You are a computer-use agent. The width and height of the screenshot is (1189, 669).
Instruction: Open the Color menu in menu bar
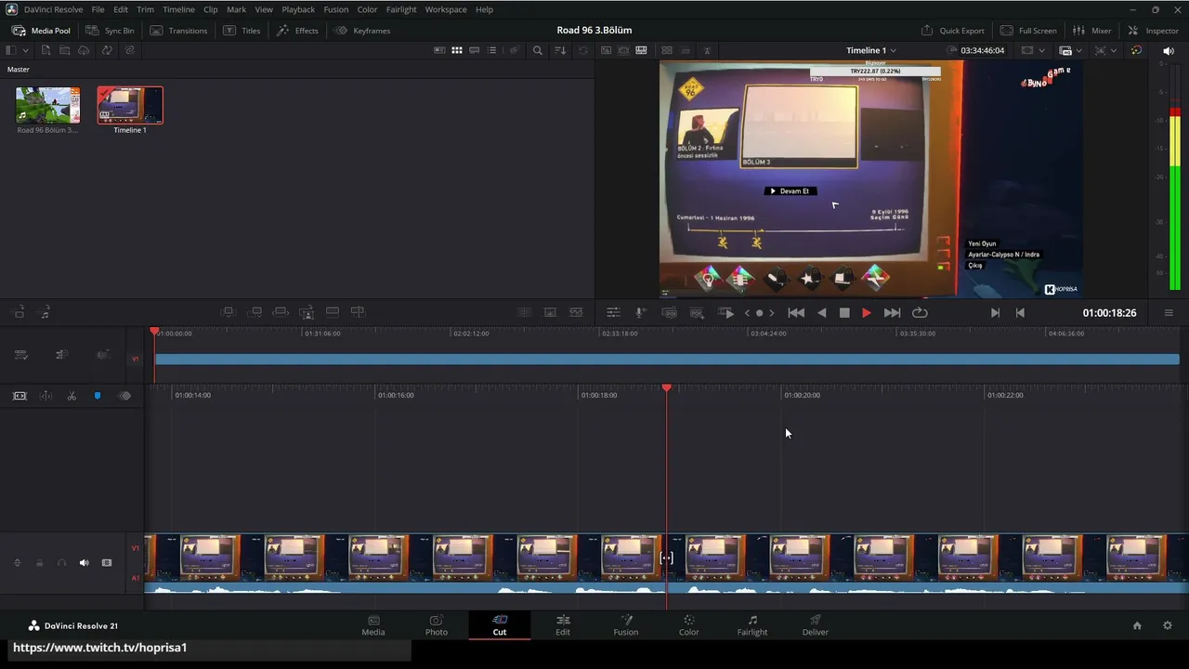pos(367,9)
